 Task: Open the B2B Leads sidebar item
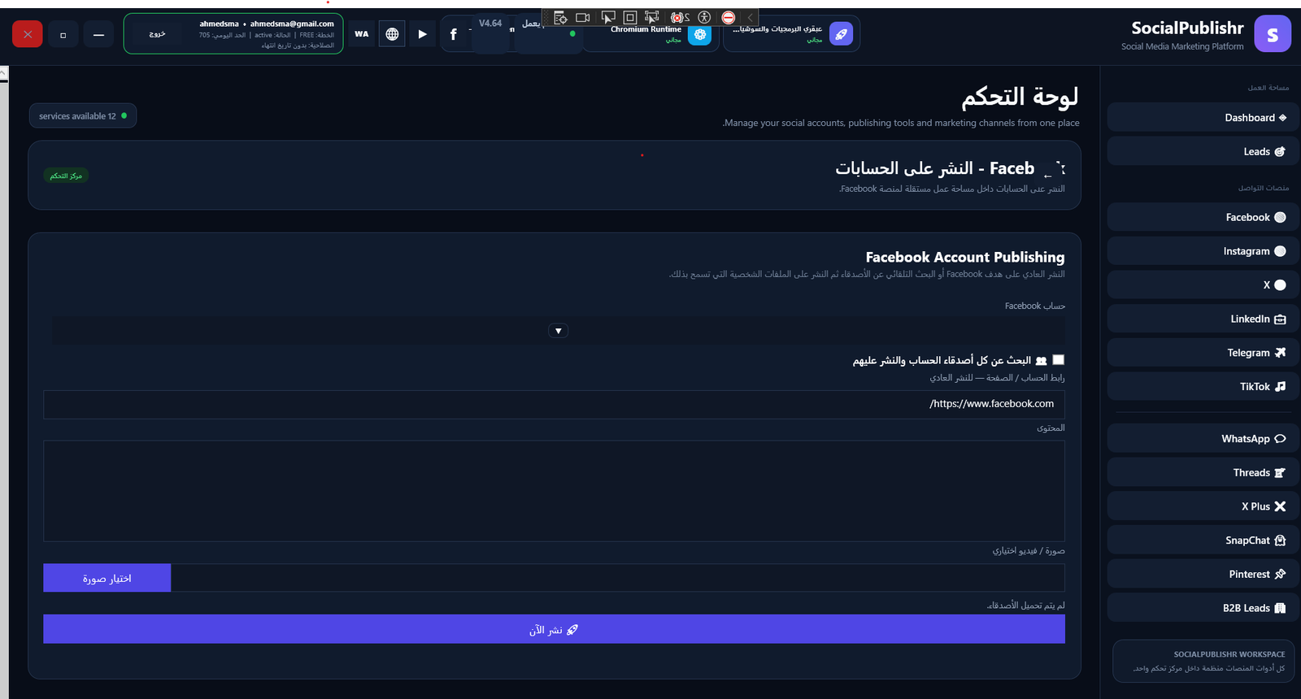tap(1203, 608)
